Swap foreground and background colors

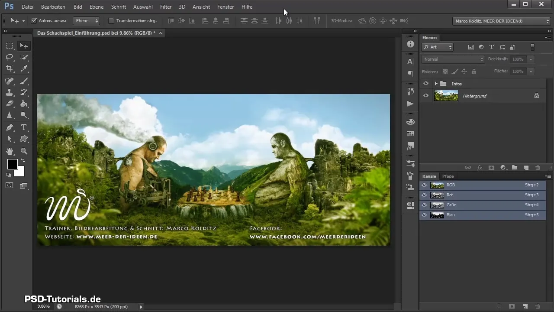click(23, 161)
